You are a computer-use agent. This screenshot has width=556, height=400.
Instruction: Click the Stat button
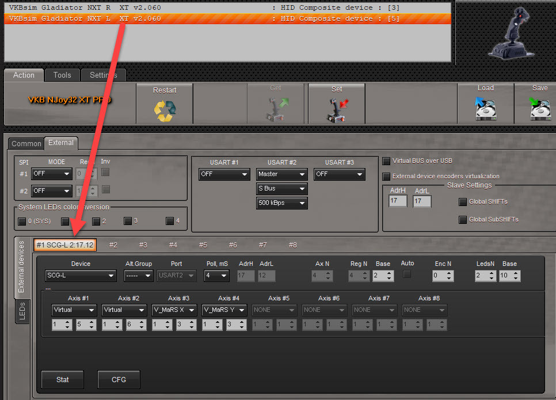[x=62, y=380]
